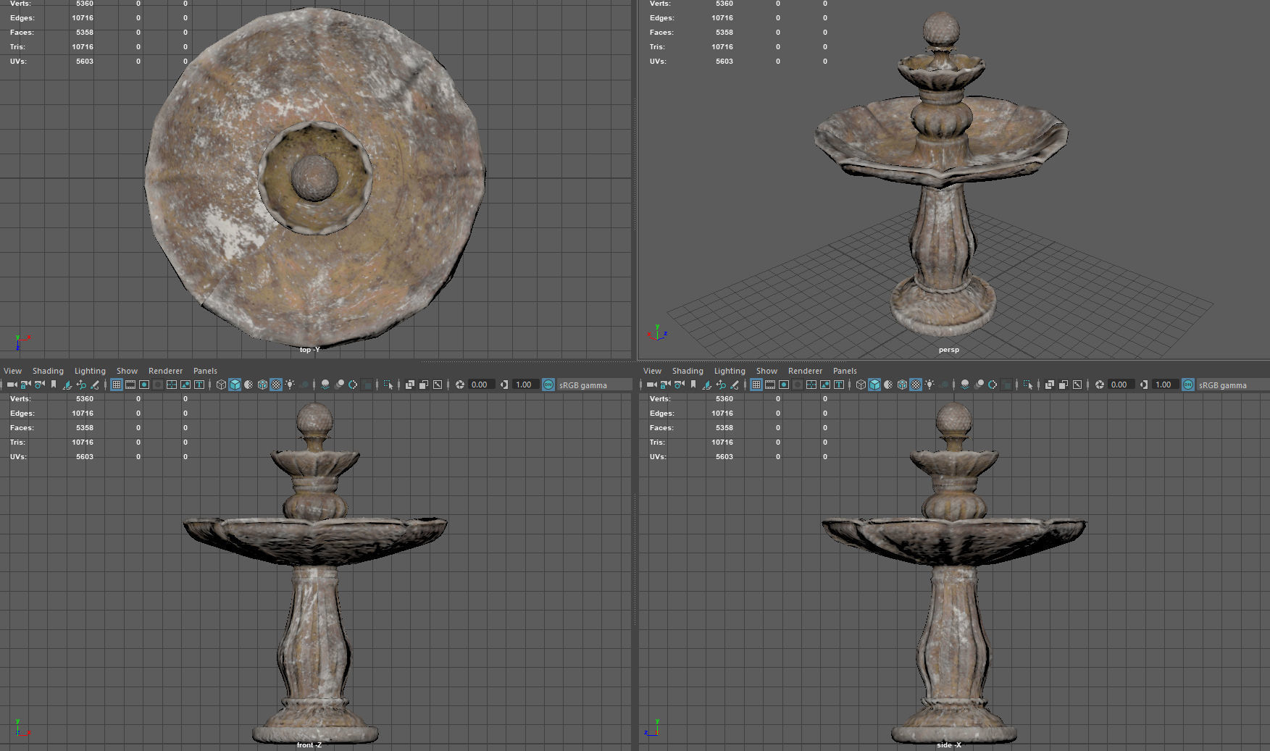Toggle View Transform ON button in side panel
Image resolution: width=1270 pixels, height=751 pixels.
tap(1188, 385)
